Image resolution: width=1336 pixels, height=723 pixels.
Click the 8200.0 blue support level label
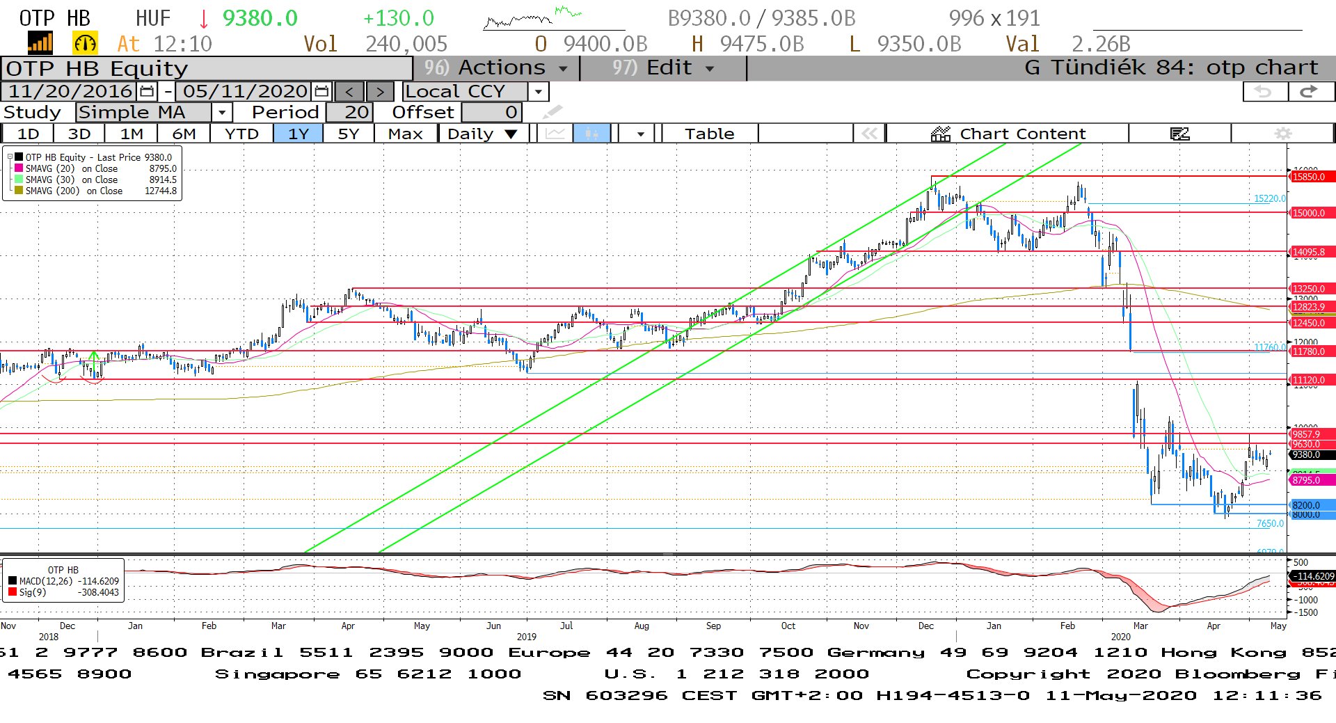tap(1312, 505)
